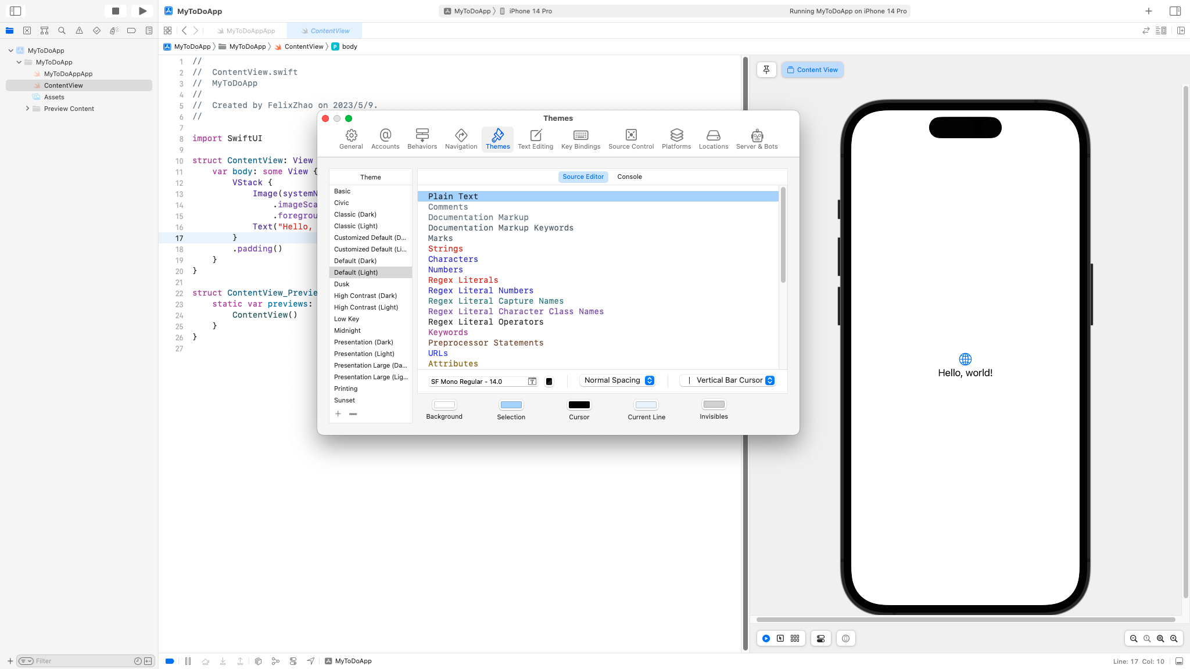Open the Source Control preferences pane
The width and height of the screenshot is (1190, 669).
630,139
